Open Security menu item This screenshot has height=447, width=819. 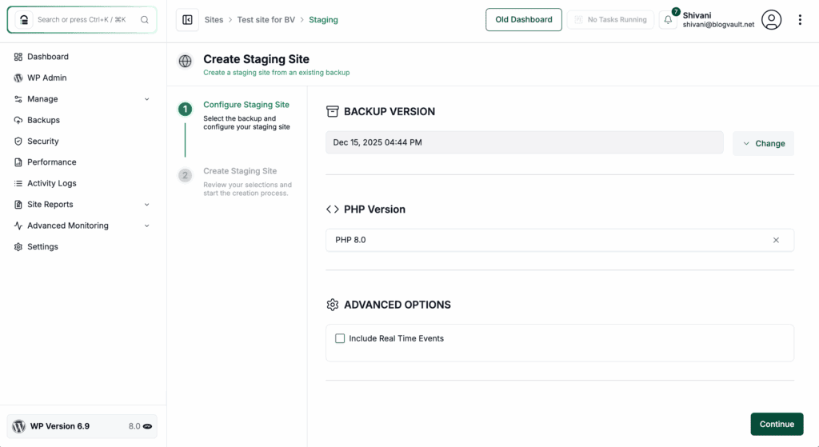43,141
